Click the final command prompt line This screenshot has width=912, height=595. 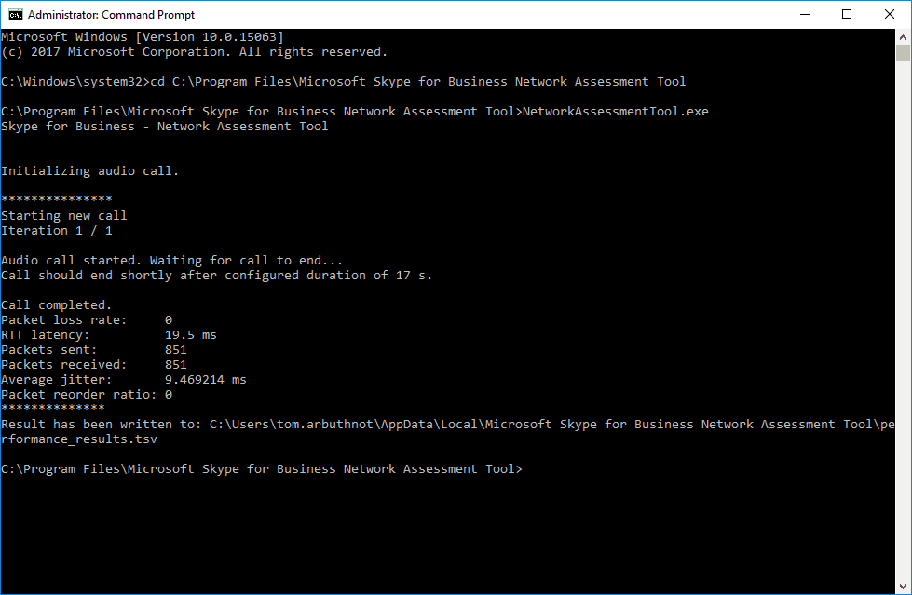pos(261,469)
